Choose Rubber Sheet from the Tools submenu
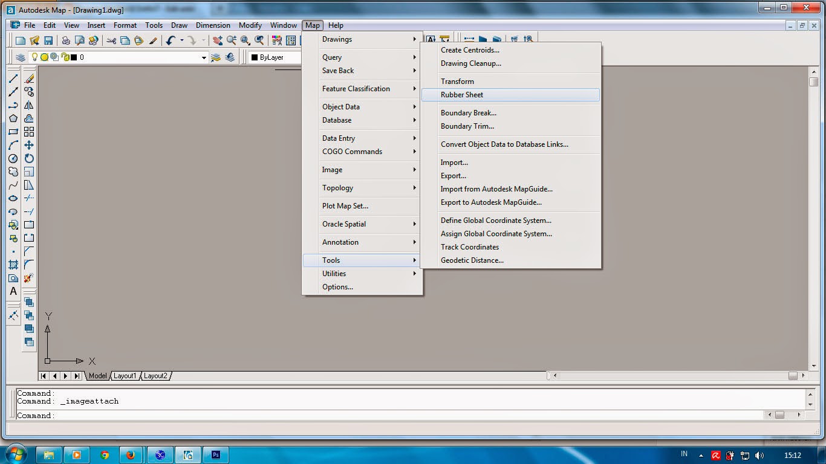The height and width of the screenshot is (464, 826). click(x=463, y=95)
